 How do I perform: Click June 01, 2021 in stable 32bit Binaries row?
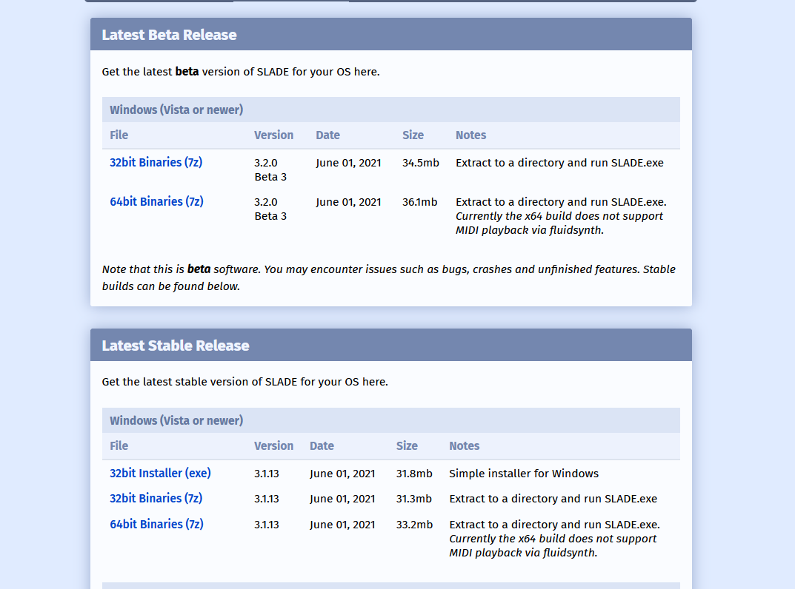(343, 499)
